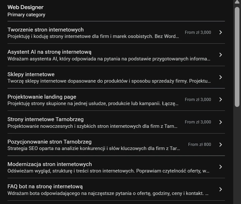Select the Modernizacja stron internetowych service title
241x204 pixels.
50,164
